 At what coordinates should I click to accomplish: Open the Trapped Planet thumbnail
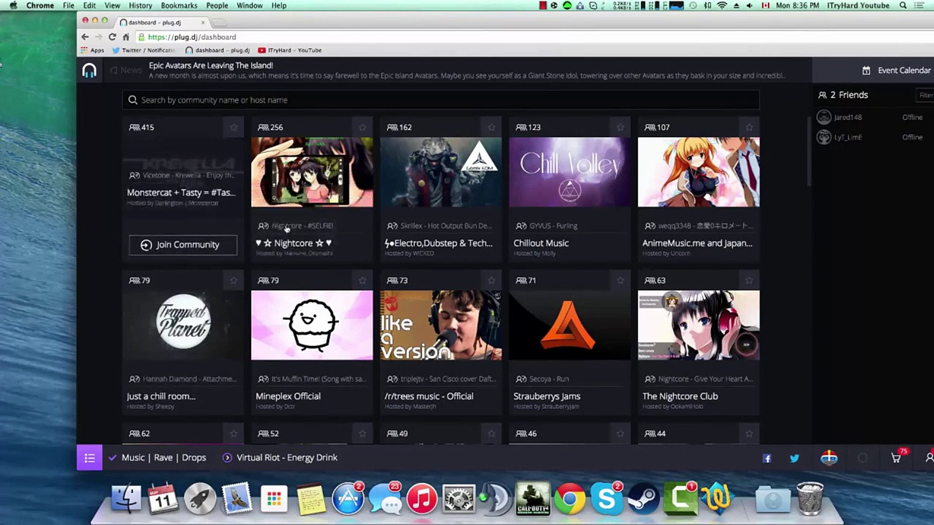(x=183, y=325)
